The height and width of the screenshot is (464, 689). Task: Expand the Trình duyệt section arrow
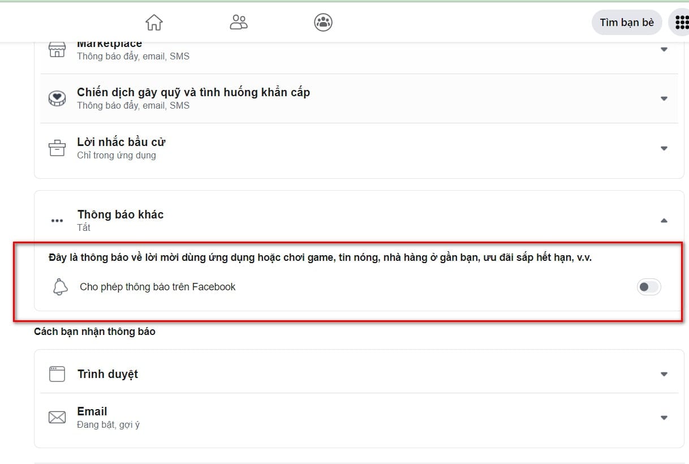(x=664, y=374)
